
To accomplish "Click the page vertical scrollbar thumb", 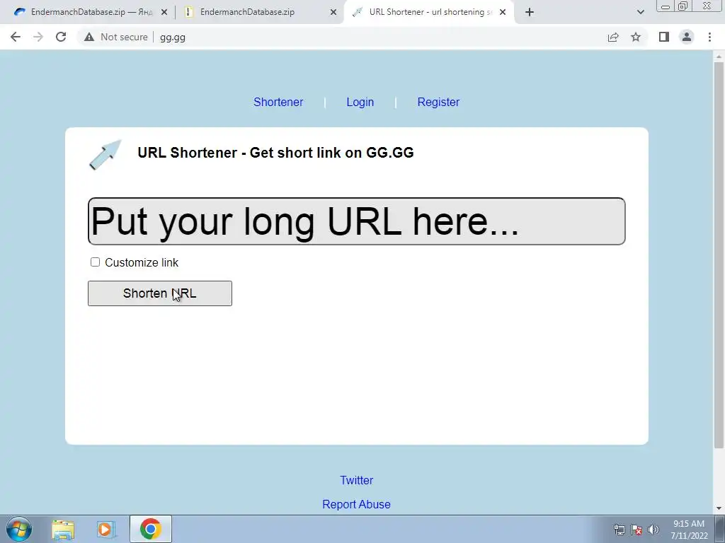I will pos(719,255).
